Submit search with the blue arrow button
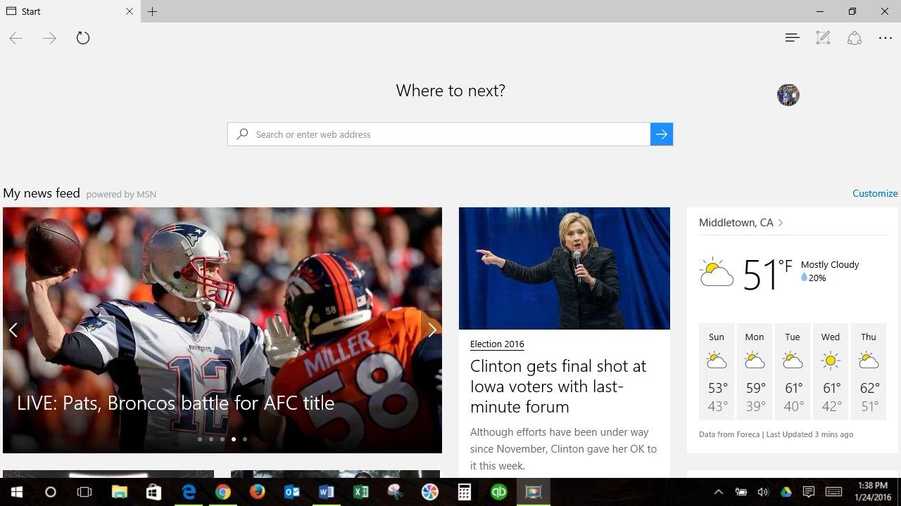The height and width of the screenshot is (506, 901). tap(662, 134)
